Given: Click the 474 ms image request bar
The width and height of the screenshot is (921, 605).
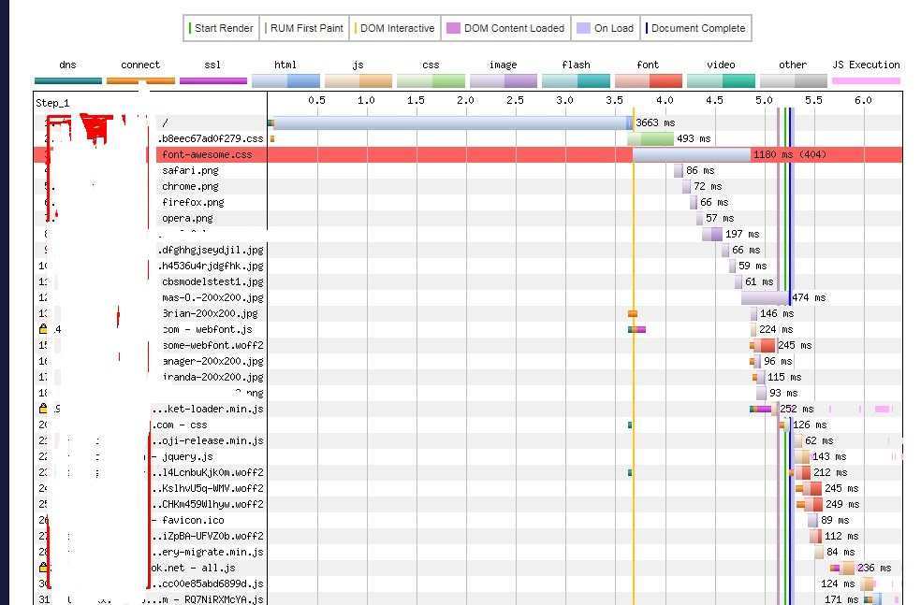Looking at the screenshot, I should (x=765, y=297).
